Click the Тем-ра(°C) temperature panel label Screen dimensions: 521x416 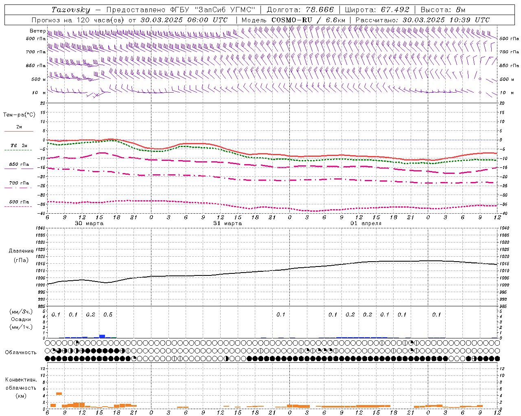click(19, 115)
